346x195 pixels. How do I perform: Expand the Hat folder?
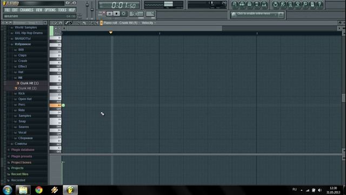pos(21,72)
